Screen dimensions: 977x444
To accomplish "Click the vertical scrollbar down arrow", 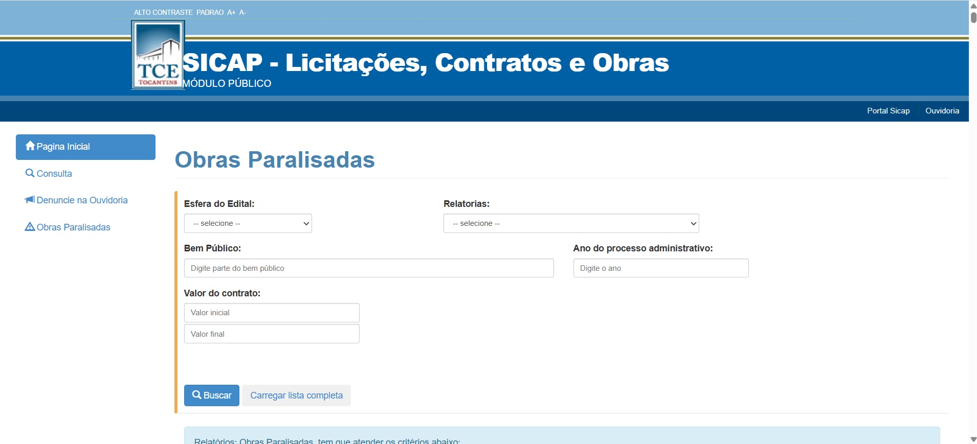I will (x=973, y=439).
